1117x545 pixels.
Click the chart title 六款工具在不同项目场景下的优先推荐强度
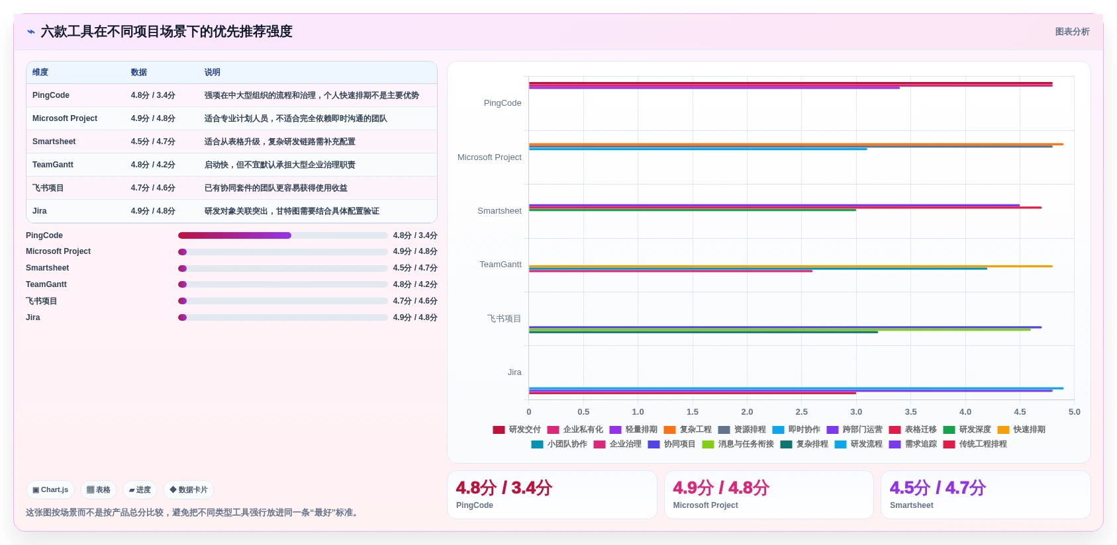[x=166, y=32]
